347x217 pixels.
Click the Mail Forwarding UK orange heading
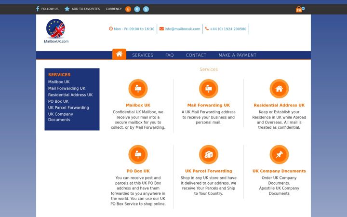click(209, 105)
